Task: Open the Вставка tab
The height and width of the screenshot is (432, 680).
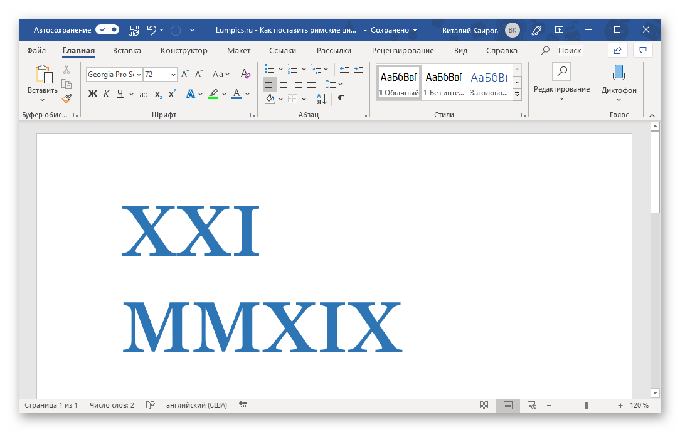Action: coord(127,51)
